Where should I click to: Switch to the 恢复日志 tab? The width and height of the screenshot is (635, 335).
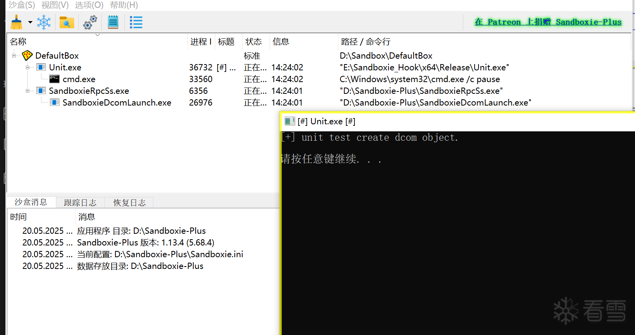(130, 202)
